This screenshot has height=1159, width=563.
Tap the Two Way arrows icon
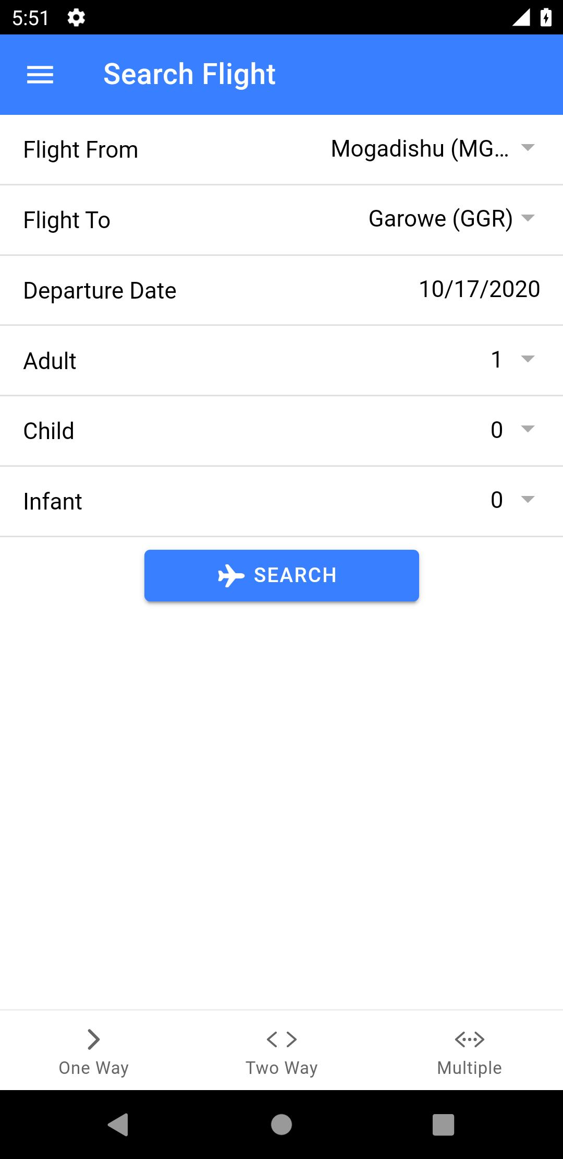[281, 1039]
